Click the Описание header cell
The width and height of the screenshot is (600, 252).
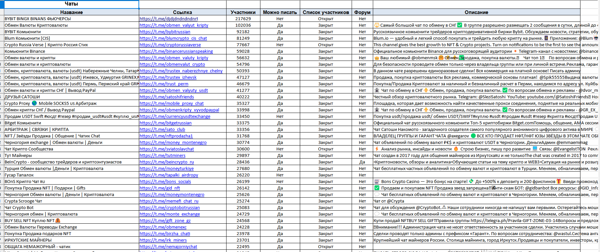[476, 12]
